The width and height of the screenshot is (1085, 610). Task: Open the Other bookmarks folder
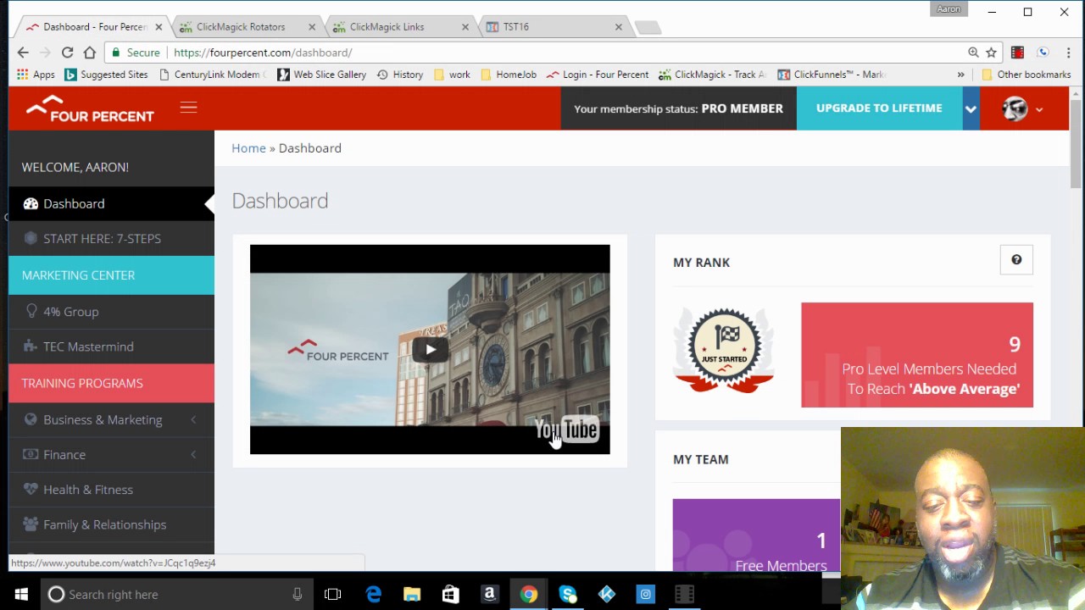[x=1026, y=75]
